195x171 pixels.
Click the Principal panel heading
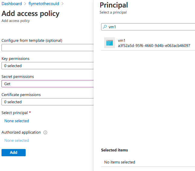tap(114, 5)
